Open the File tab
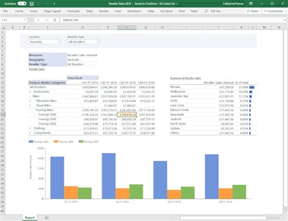Screen dimensions: 288x221 click(5, 11)
